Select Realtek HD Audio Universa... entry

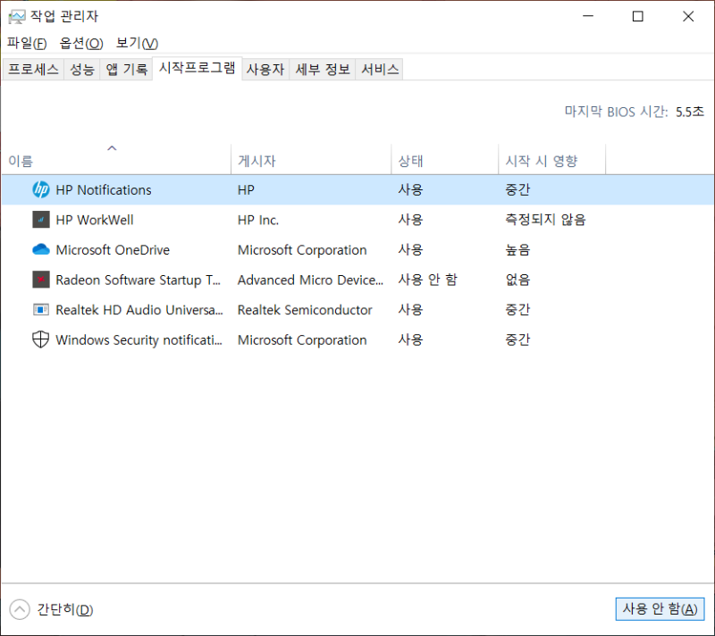pyautogui.click(x=139, y=310)
